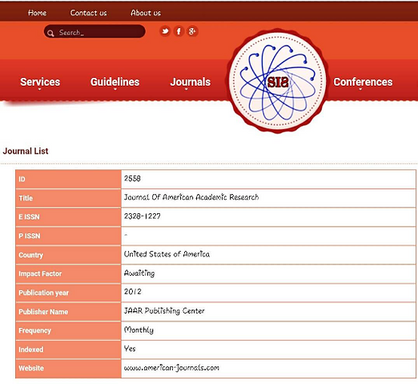The width and height of the screenshot is (418, 384).
Task: Open the Contact us page
Action: (x=88, y=13)
